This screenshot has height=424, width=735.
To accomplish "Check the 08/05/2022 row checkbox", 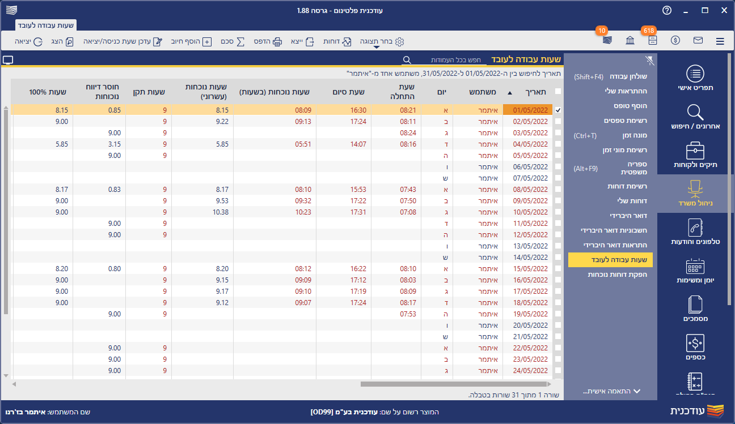I will click(x=558, y=189).
